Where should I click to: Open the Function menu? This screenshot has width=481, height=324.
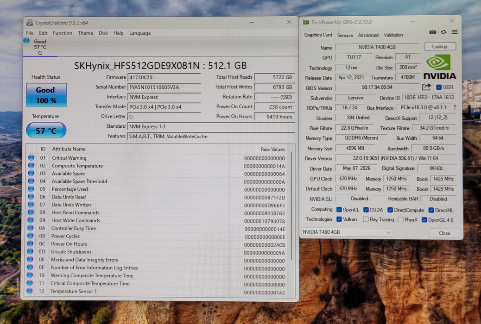(x=62, y=33)
